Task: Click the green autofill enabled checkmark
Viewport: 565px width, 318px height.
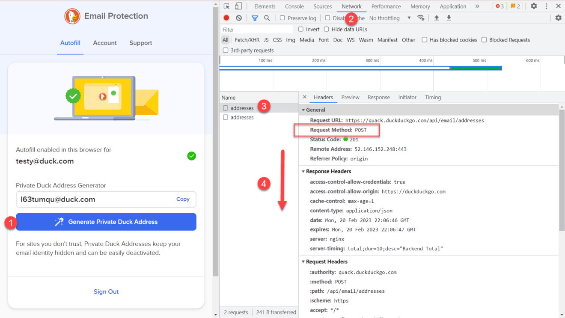Action: (192, 156)
